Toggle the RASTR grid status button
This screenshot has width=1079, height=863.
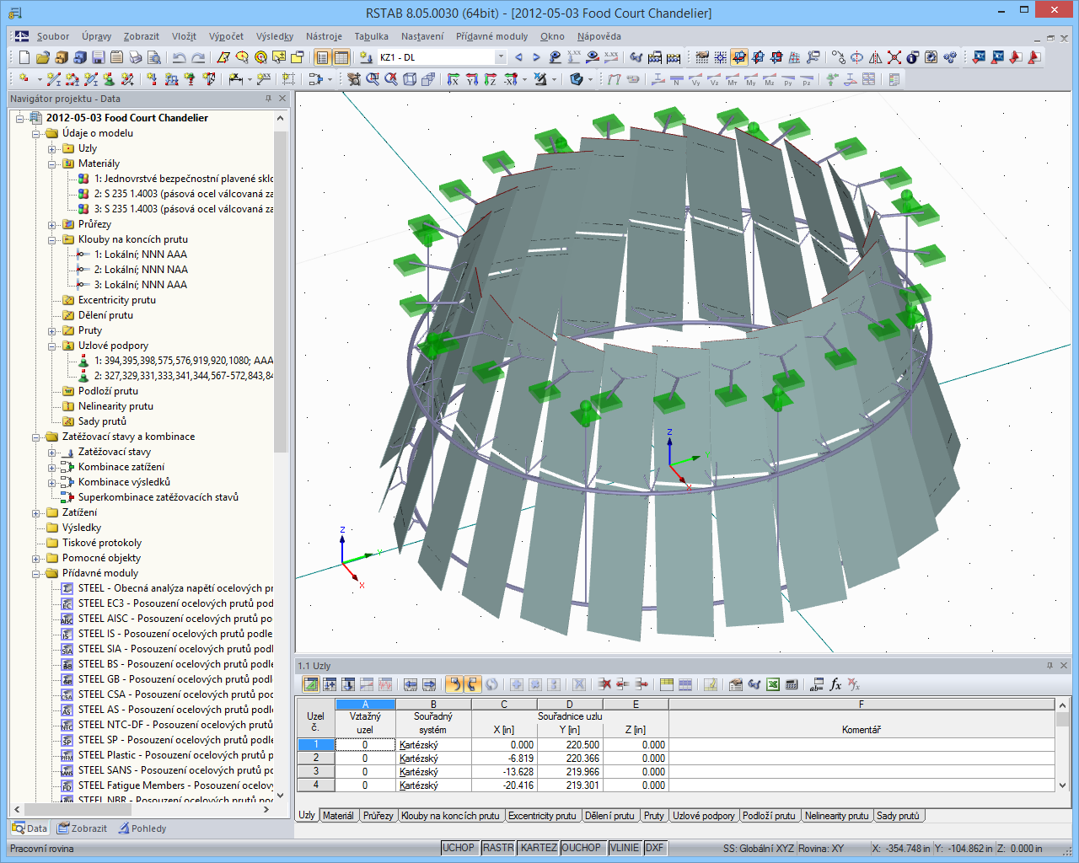[x=498, y=848]
